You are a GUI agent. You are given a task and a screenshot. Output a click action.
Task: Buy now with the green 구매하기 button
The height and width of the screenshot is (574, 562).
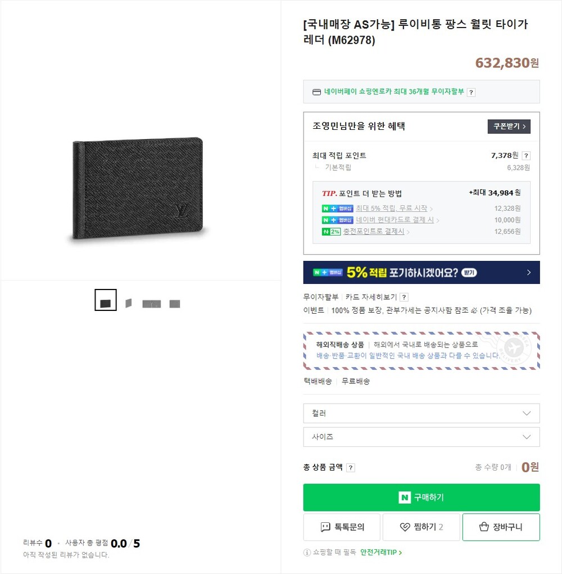coord(422,497)
